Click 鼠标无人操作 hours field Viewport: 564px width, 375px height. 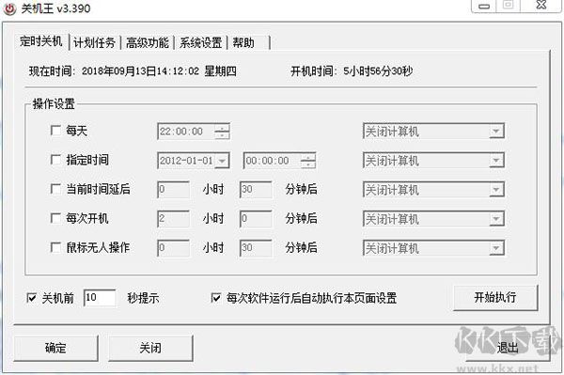tap(173, 248)
